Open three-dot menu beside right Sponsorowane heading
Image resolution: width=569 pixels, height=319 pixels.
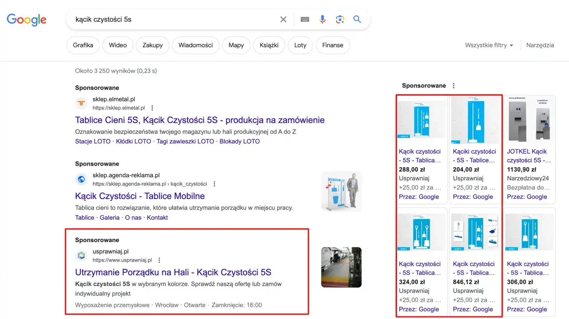[x=453, y=86]
